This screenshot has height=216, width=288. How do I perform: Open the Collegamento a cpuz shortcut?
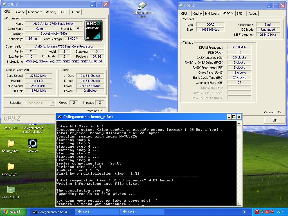(x=142, y=10)
